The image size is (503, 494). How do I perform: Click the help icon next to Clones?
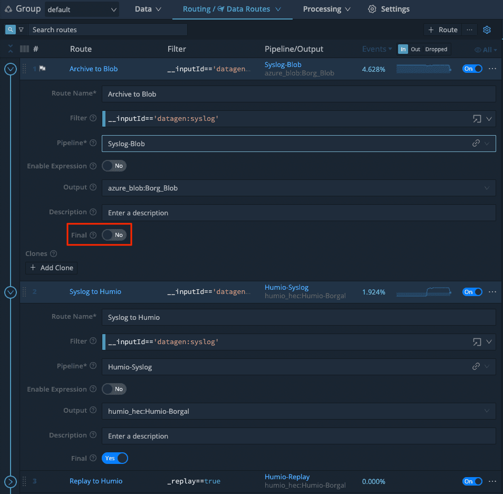point(53,254)
